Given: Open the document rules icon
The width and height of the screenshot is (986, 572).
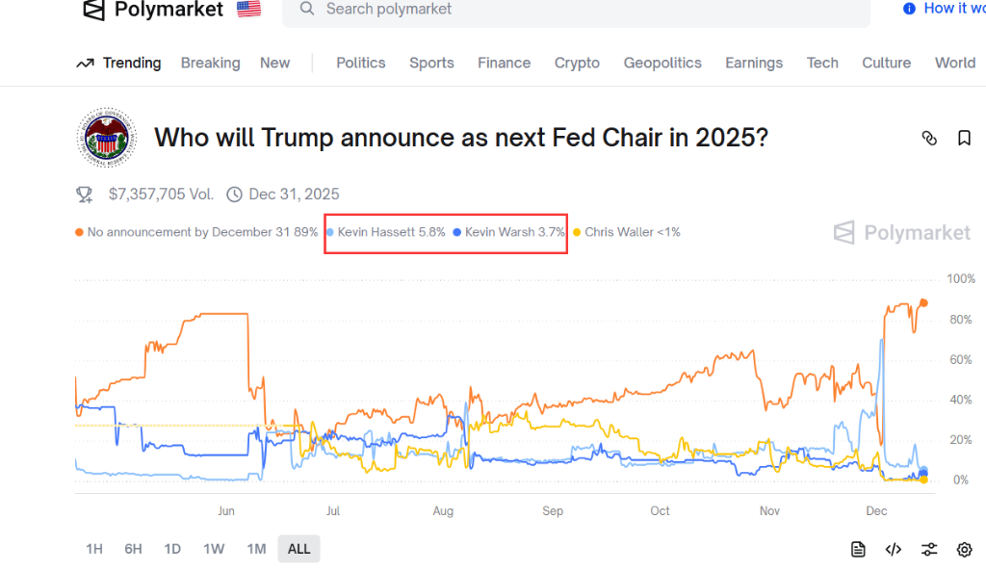Looking at the screenshot, I should [858, 549].
